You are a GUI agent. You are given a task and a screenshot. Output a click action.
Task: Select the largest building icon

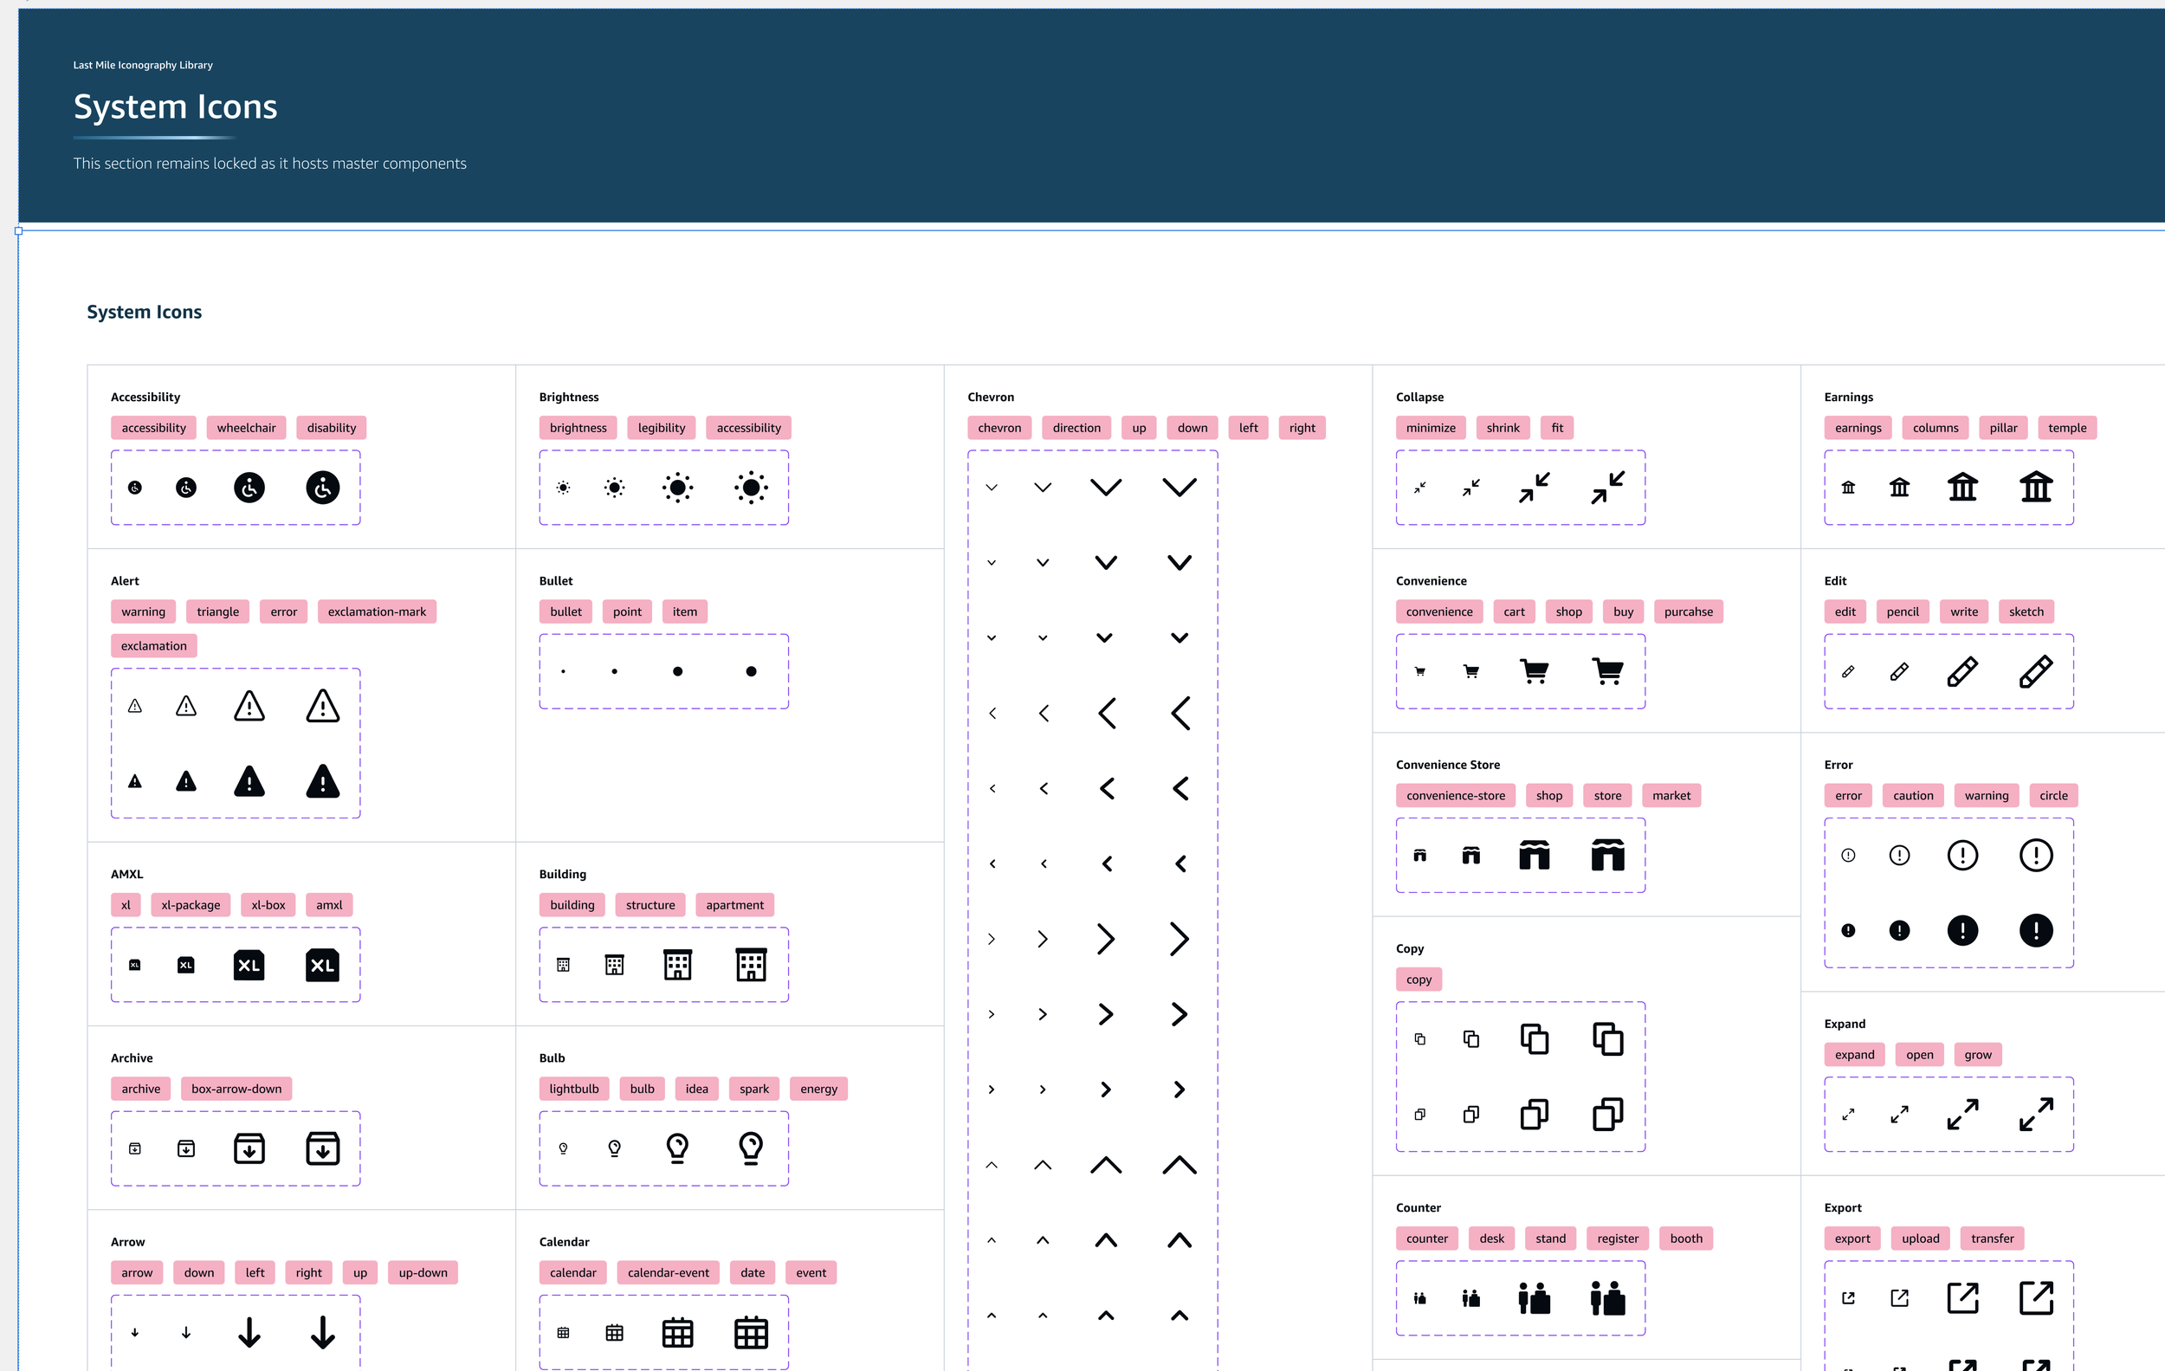point(751,965)
